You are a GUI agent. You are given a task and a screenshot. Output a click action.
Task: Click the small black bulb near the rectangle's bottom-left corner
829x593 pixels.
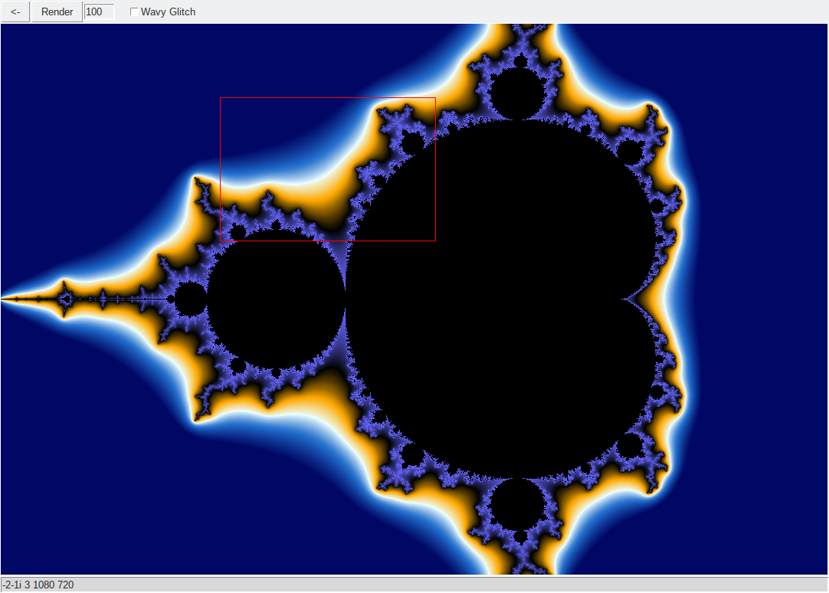238,232
